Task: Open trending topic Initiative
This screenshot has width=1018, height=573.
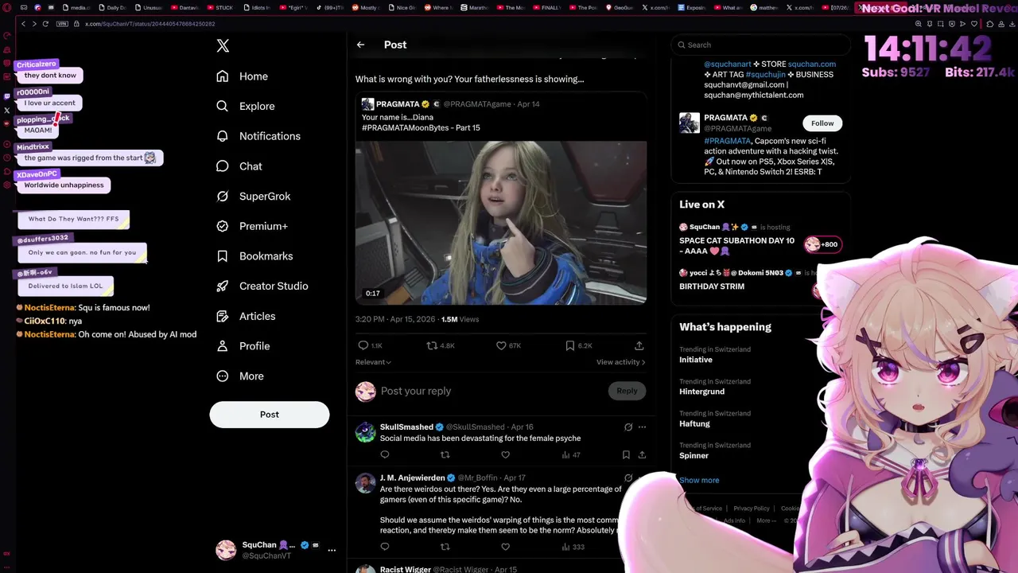Action: click(696, 360)
